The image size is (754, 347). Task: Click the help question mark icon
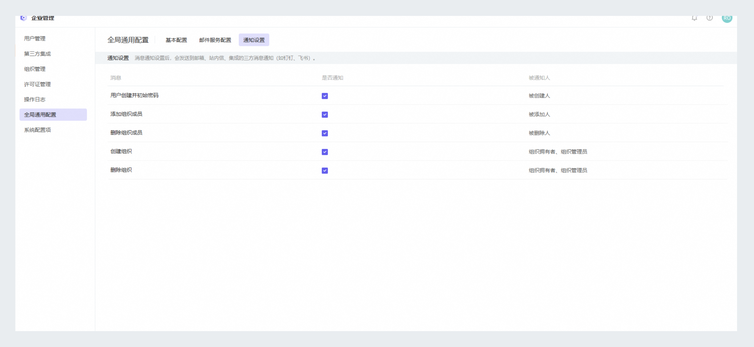click(x=710, y=18)
